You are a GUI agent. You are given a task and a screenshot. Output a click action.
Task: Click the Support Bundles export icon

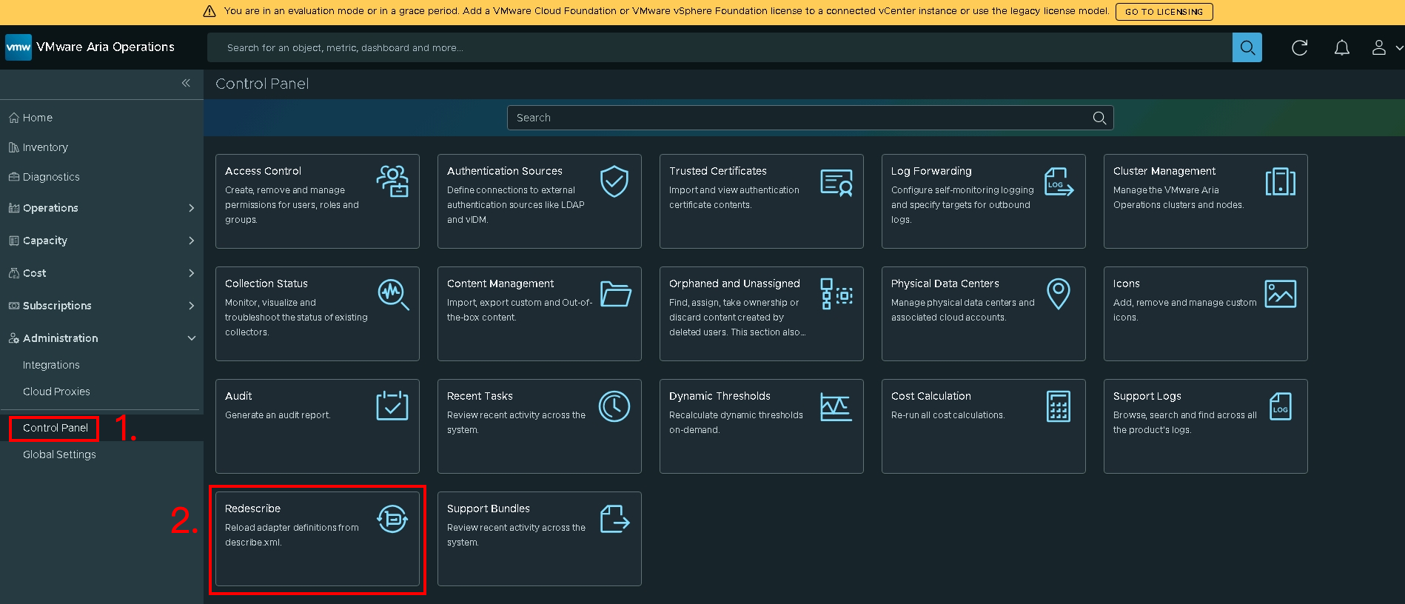[x=614, y=519]
